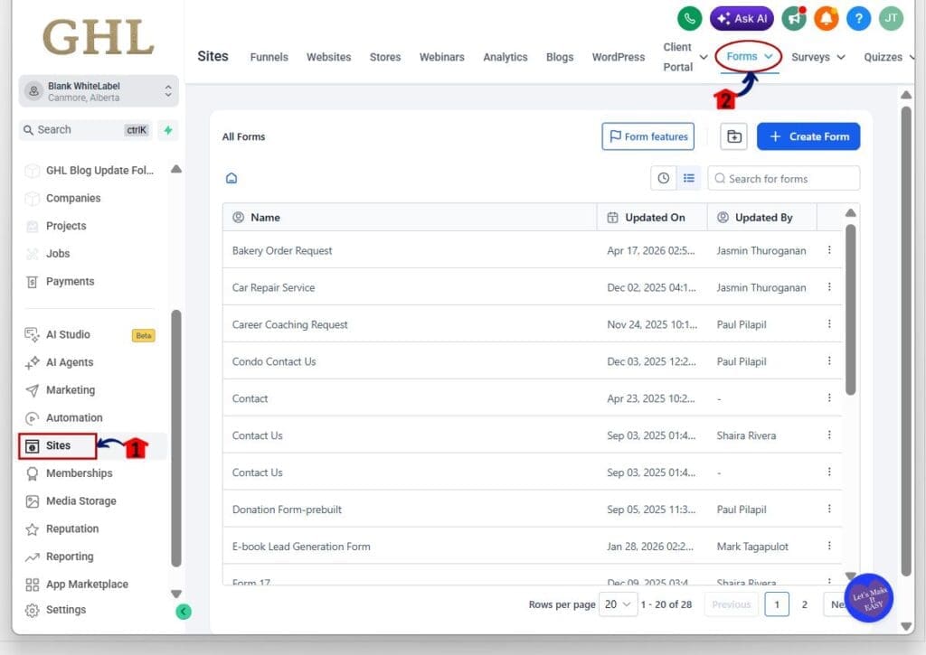Click the forms table vertical scrollbar
The image size is (926, 655).
point(850,310)
